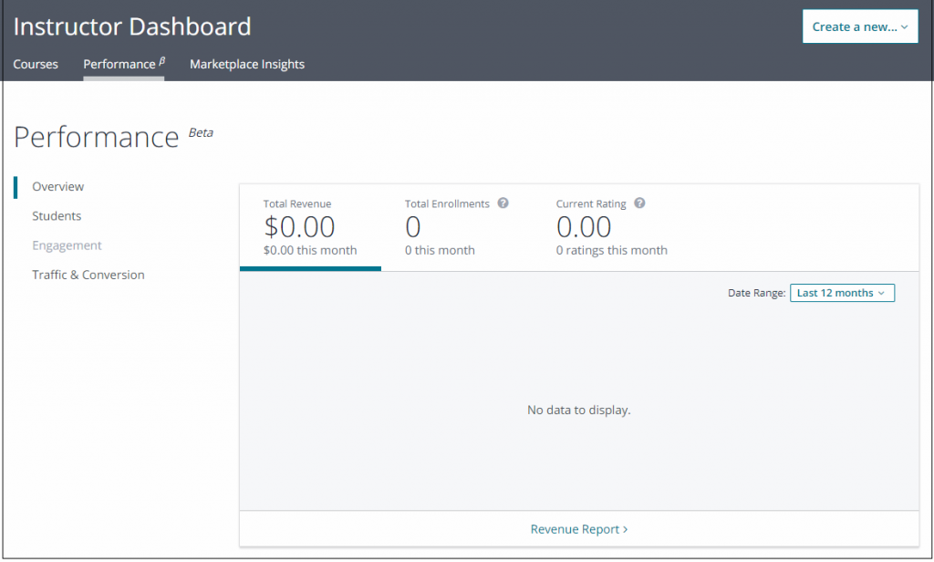Click the Date Range label
Screen dimensions: 934x562
click(x=756, y=293)
